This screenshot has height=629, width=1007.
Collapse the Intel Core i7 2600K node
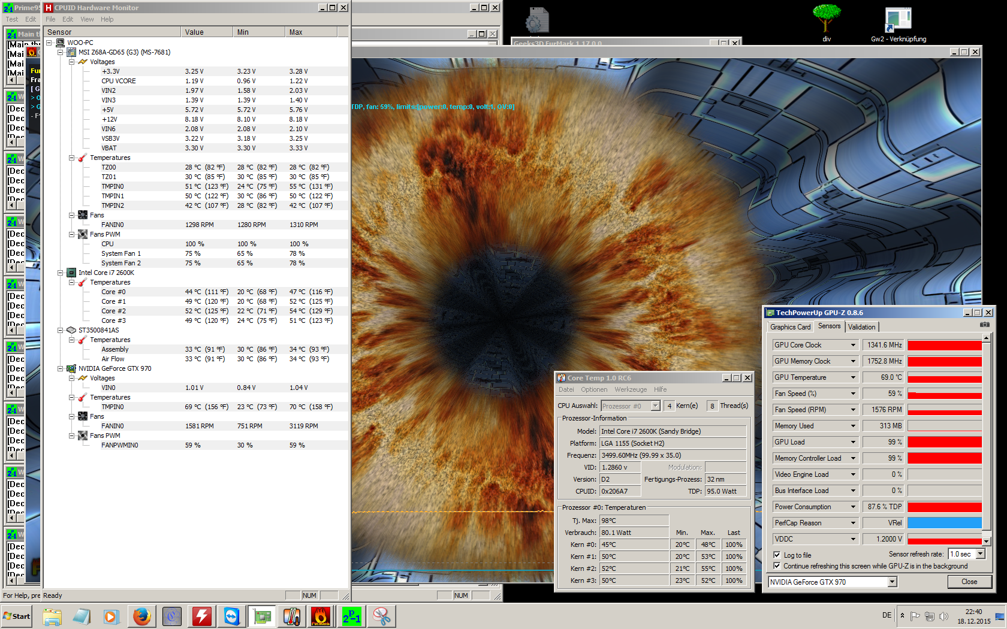pyautogui.click(x=60, y=273)
